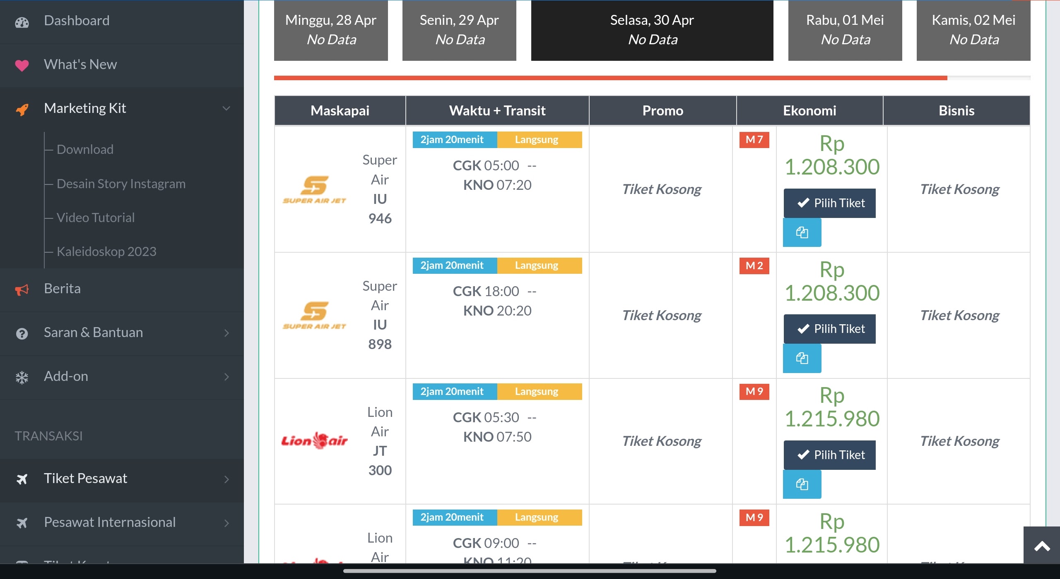Collapse the Marketing Kit submenu chevron
Image resolution: width=1060 pixels, height=579 pixels.
pos(226,108)
